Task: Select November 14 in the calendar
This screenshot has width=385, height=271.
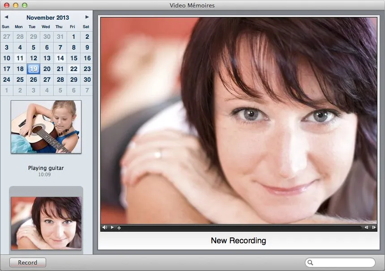Action: point(60,58)
